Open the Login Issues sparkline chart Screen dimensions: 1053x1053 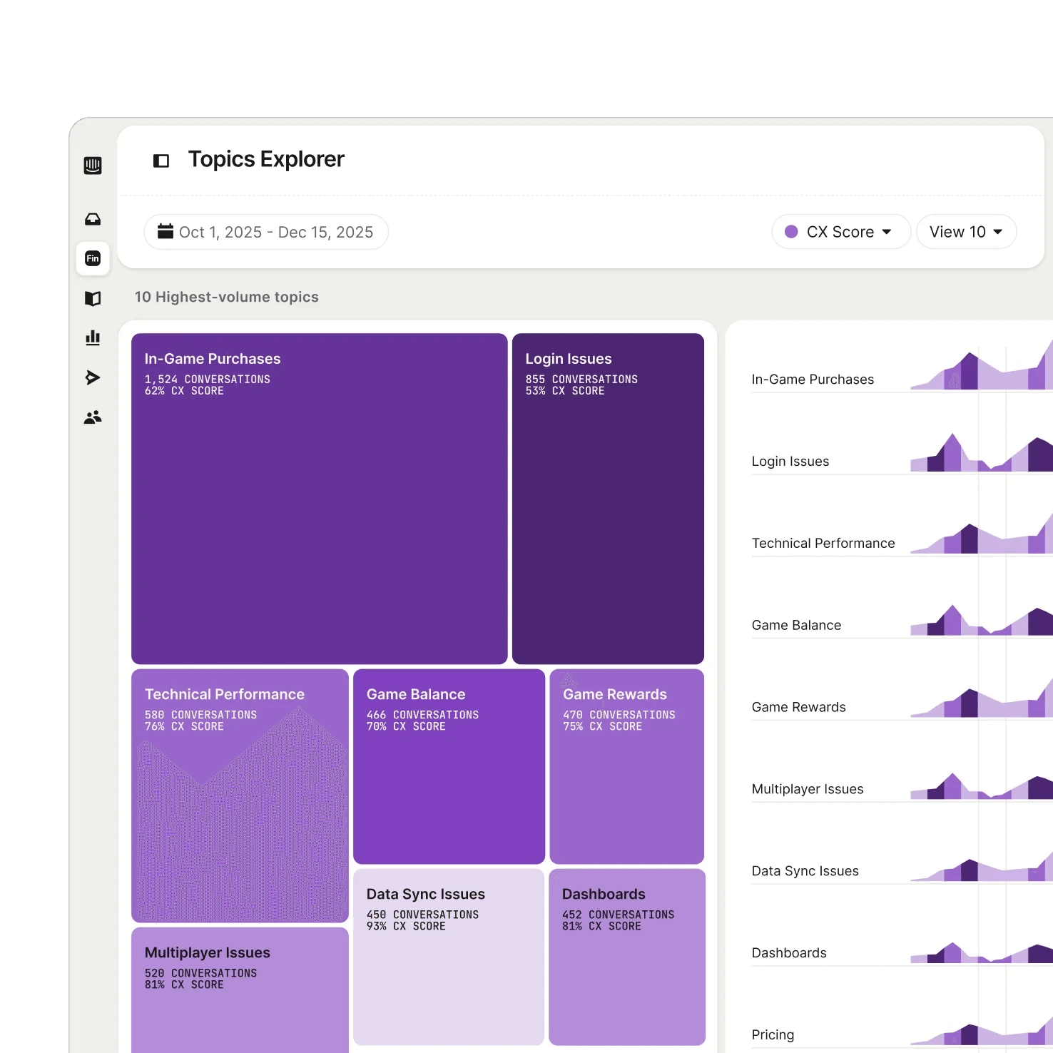click(x=982, y=452)
